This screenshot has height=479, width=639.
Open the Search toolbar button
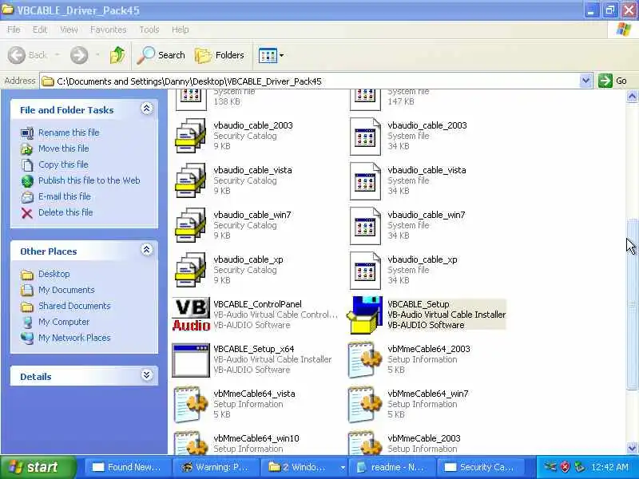pos(161,55)
